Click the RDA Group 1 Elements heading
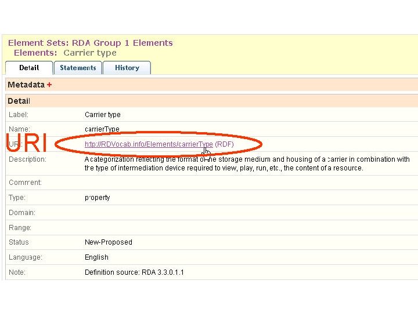The image size is (418, 313). coord(122,43)
